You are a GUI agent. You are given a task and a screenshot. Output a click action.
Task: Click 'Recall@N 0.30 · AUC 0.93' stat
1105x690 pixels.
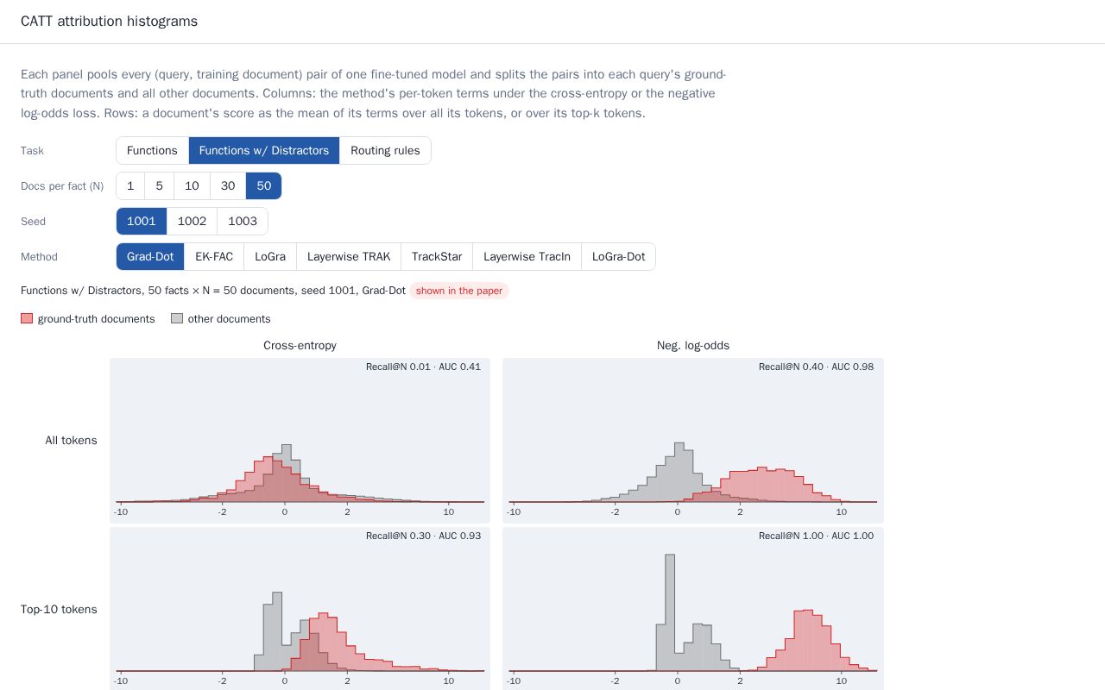tap(423, 536)
